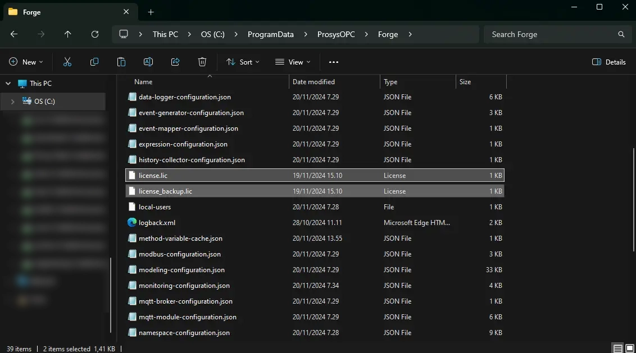
Task: Click icon of modbus-configuration.json
Action: (132, 254)
